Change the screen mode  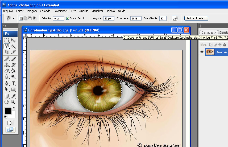pos(10,129)
